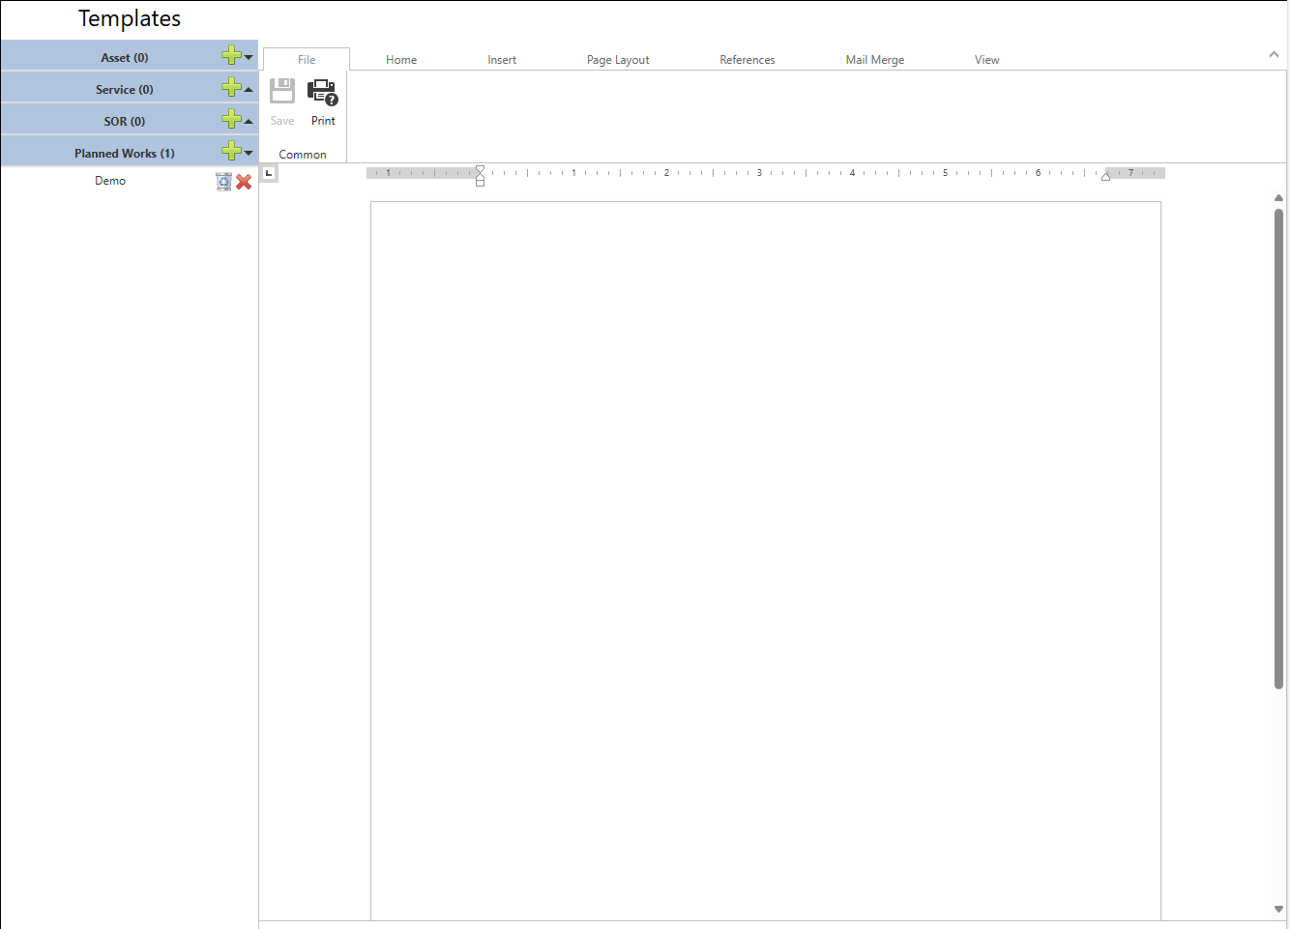Click the recycle bin icon for Demo

pyautogui.click(x=223, y=182)
